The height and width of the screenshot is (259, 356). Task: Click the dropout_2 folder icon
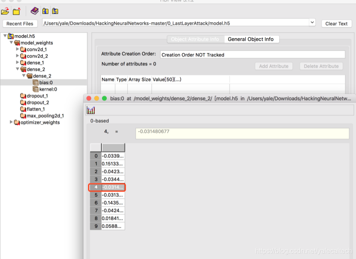23,102
